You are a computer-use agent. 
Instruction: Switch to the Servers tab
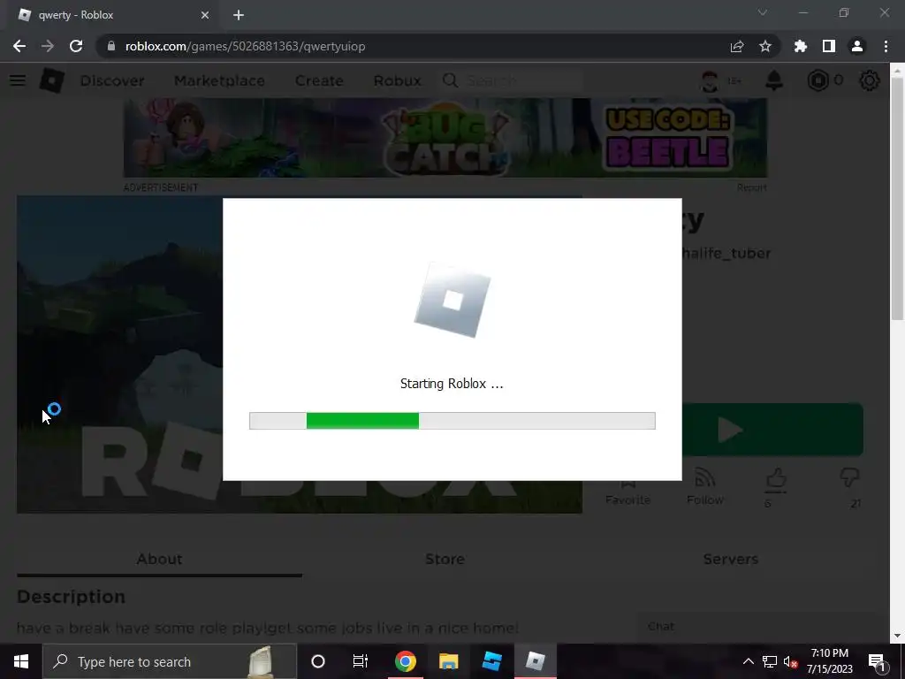[730, 559]
